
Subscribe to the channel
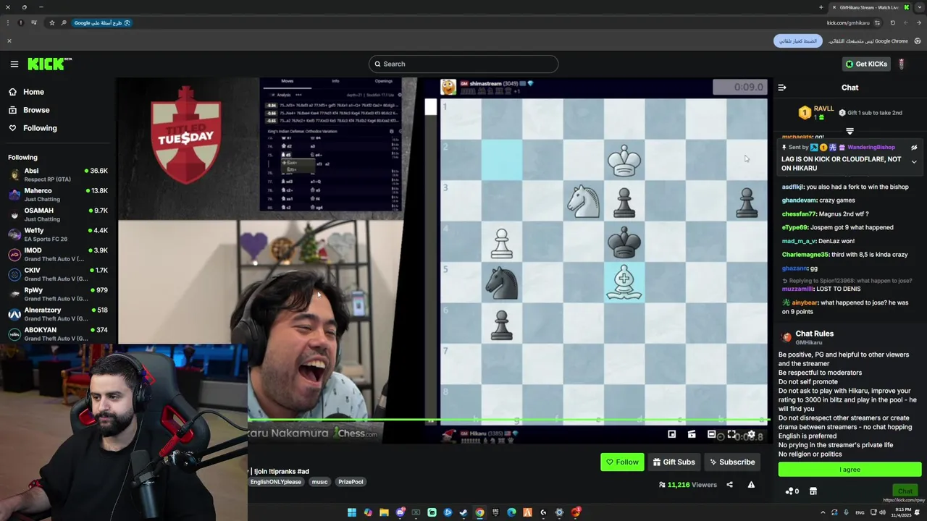732,462
